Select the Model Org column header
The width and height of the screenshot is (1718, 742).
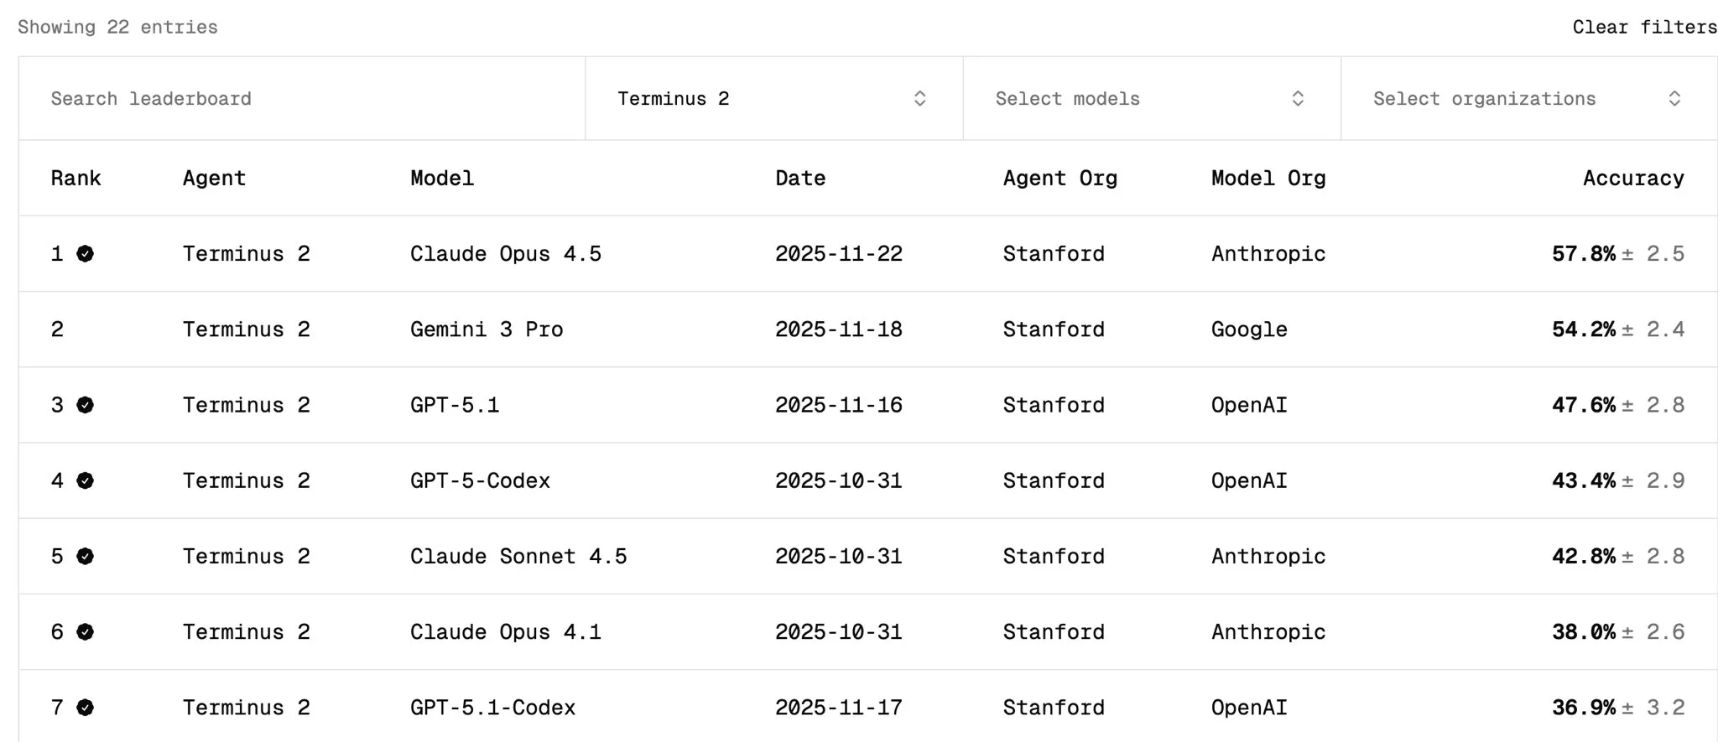(x=1268, y=179)
